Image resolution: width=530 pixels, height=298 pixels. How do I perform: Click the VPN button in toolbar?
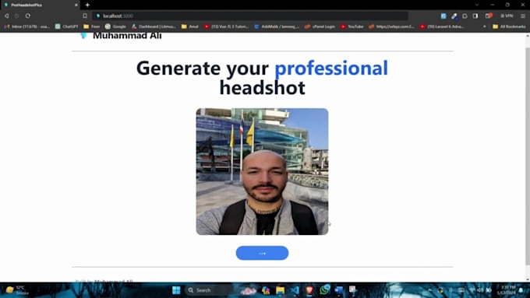click(507, 16)
